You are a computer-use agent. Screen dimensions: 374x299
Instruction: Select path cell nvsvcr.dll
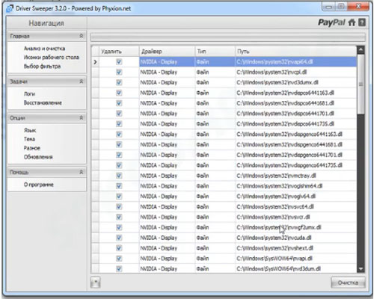pyautogui.click(x=296, y=217)
